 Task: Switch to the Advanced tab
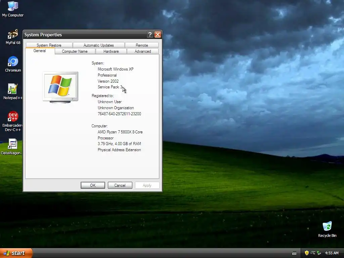pos(142,51)
